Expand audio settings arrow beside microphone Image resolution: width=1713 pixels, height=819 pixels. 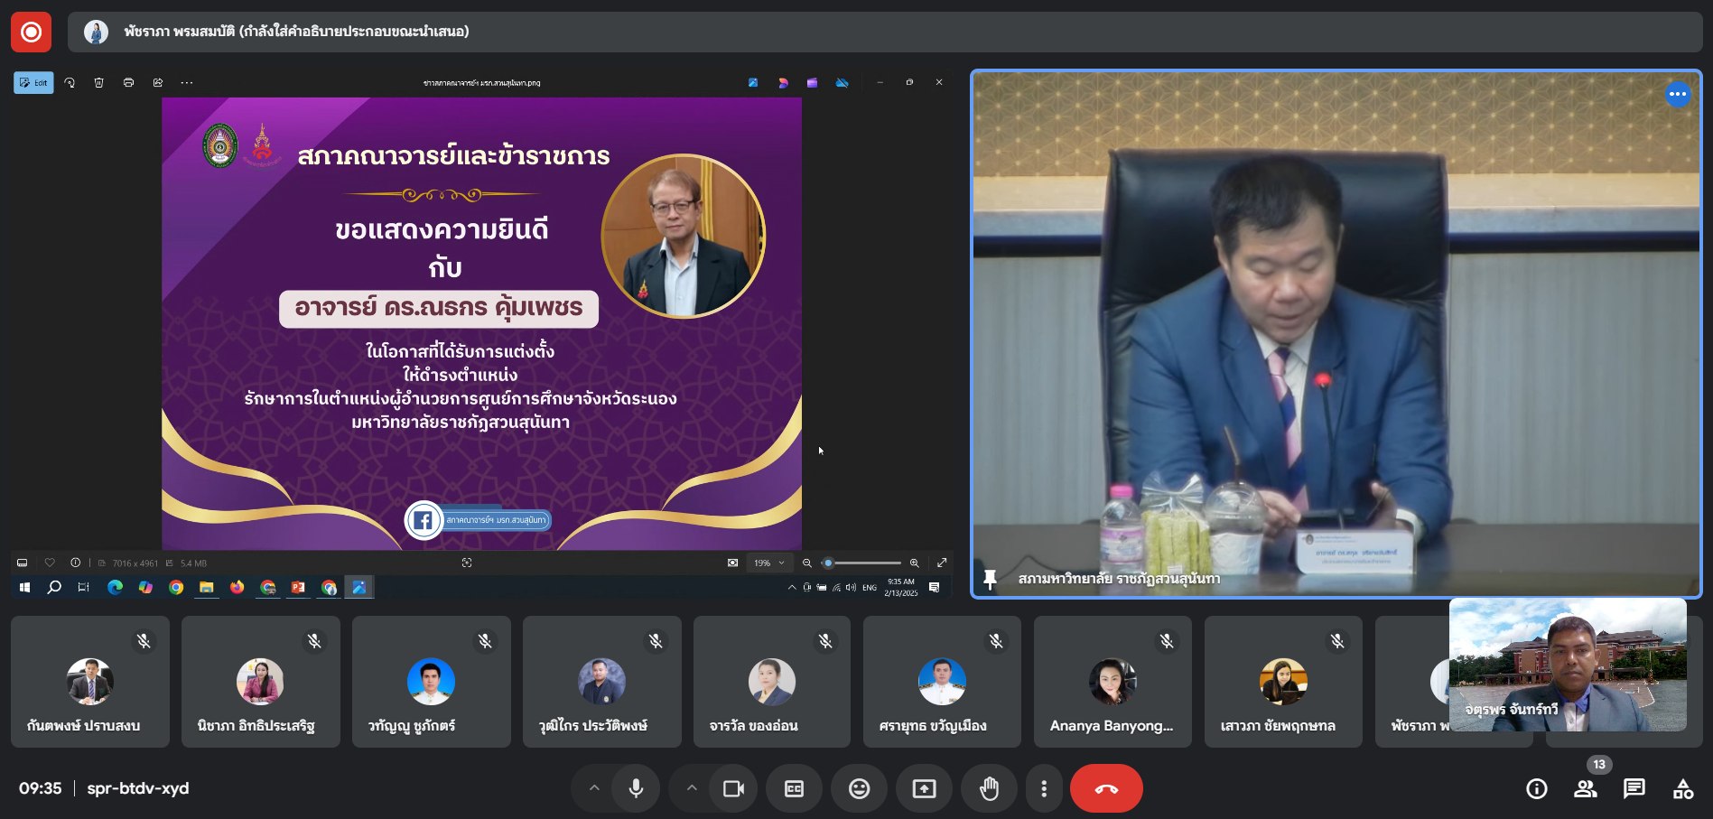[594, 788]
